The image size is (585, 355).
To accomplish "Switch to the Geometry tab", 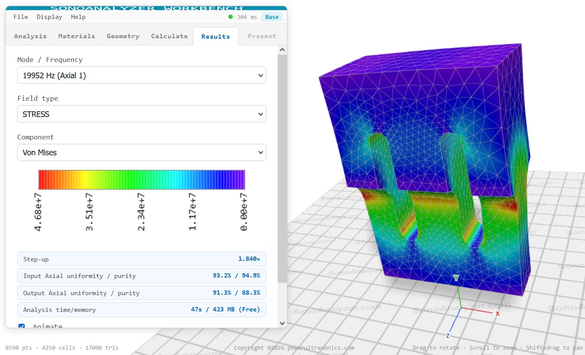I will 123,36.
